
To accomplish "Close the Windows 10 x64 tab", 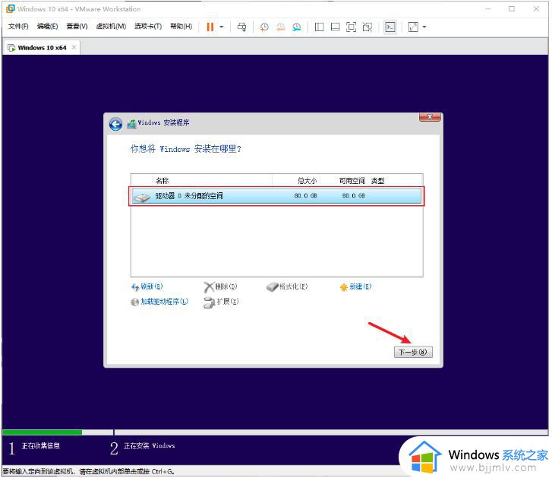I will pyautogui.click(x=74, y=47).
